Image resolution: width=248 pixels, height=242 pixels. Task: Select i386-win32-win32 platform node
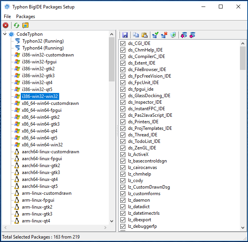(40, 96)
